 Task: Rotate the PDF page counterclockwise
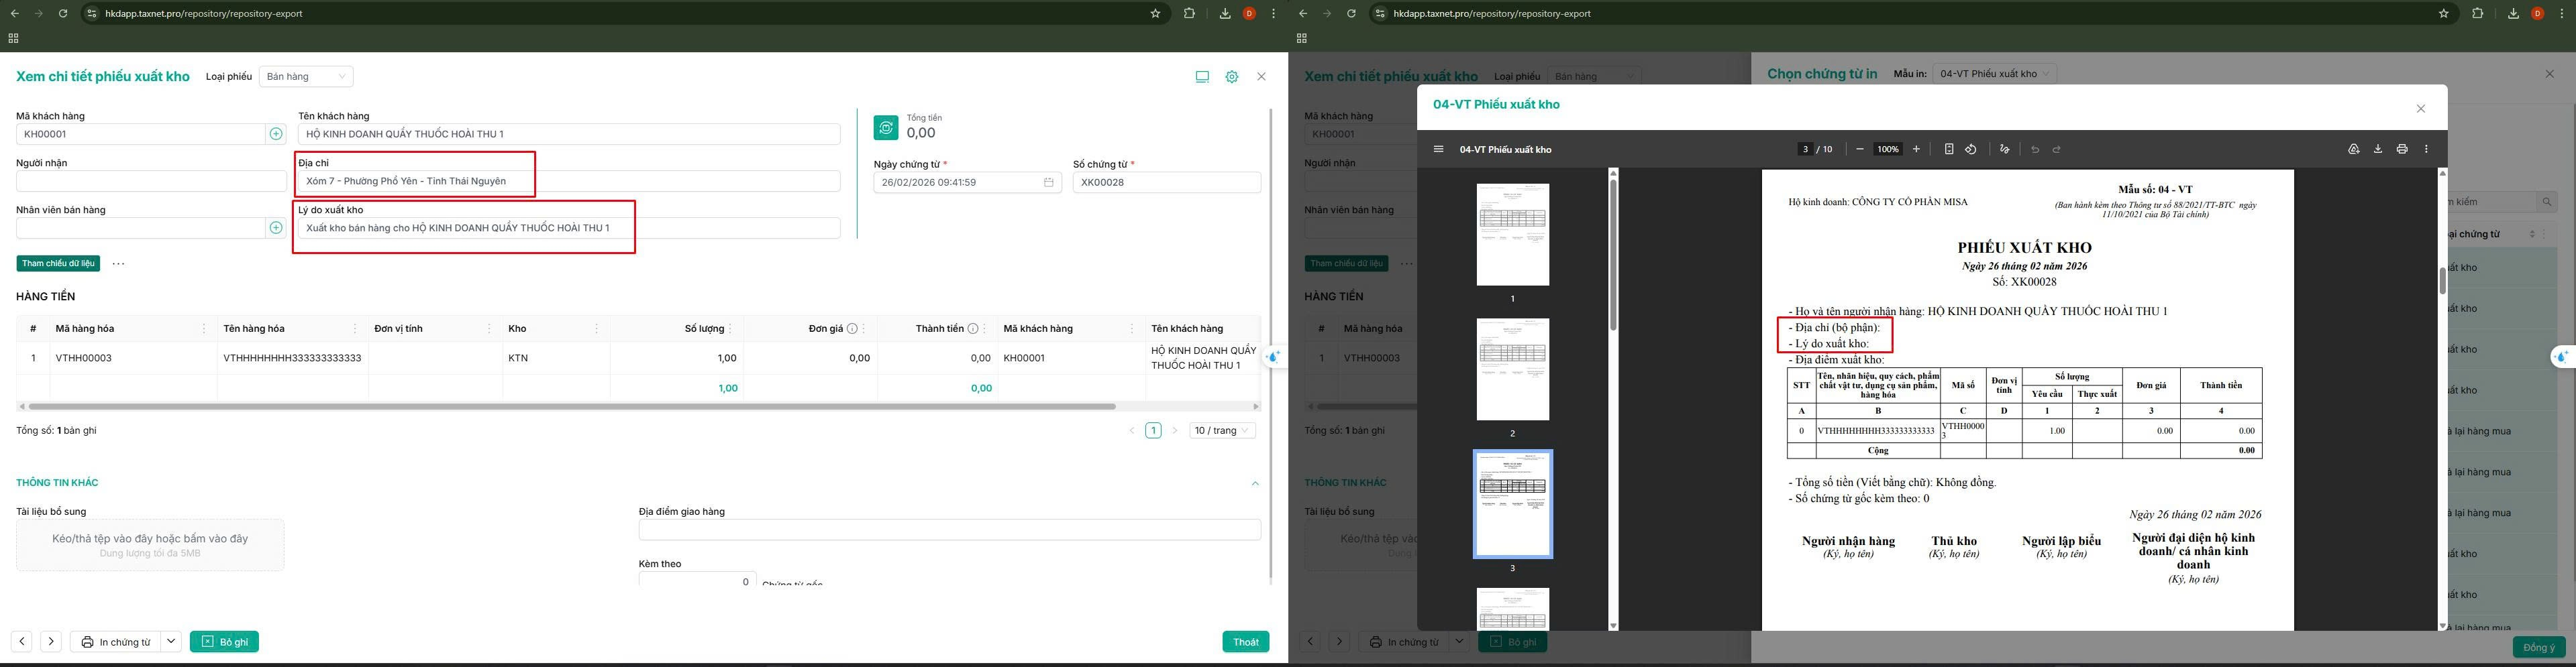tap(1971, 149)
